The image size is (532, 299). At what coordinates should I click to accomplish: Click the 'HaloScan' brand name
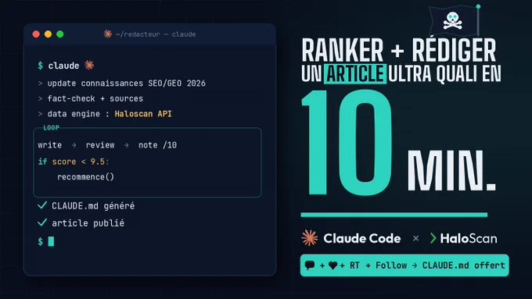click(469, 238)
